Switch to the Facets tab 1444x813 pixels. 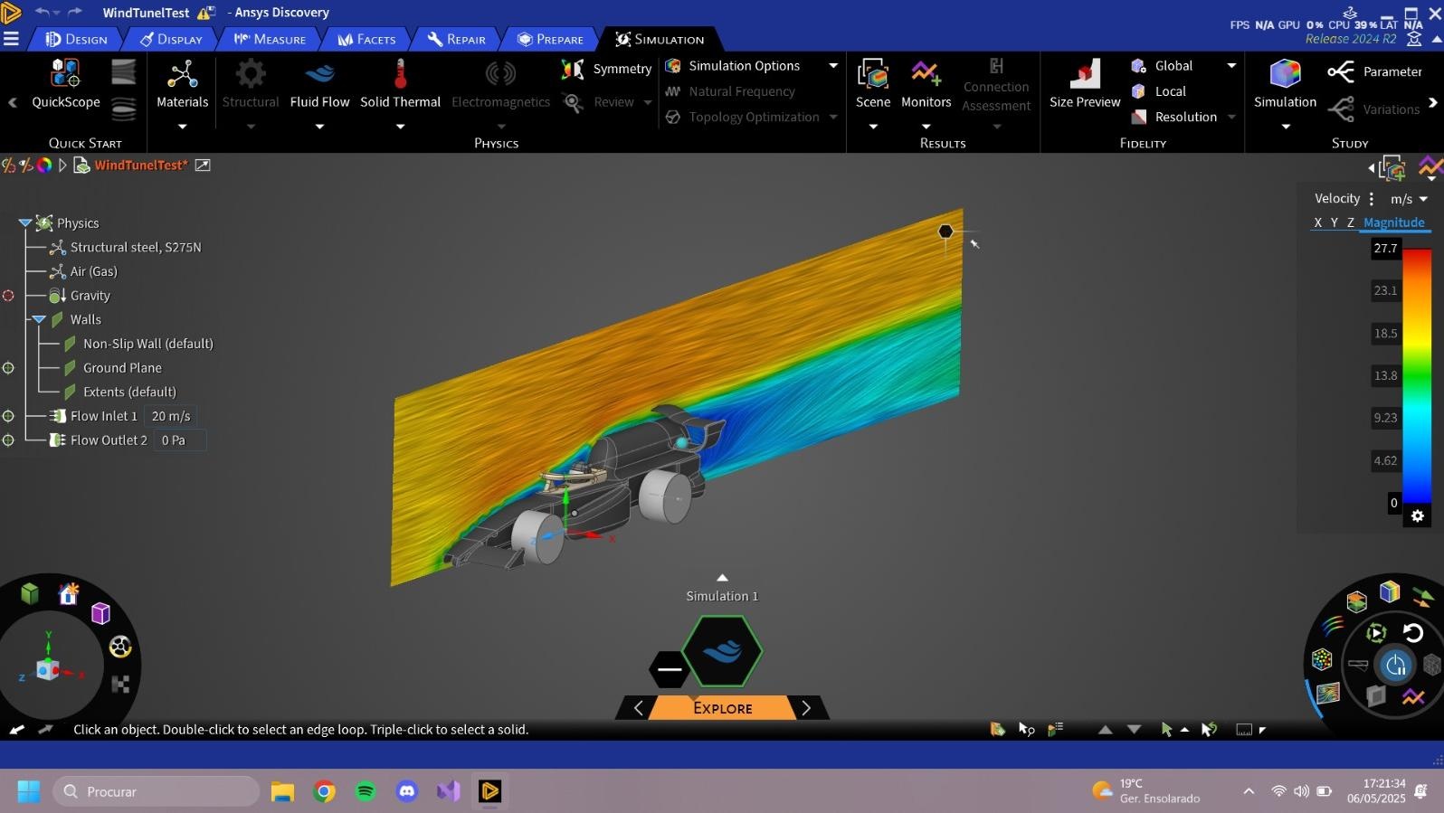click(x=366, y=39)
